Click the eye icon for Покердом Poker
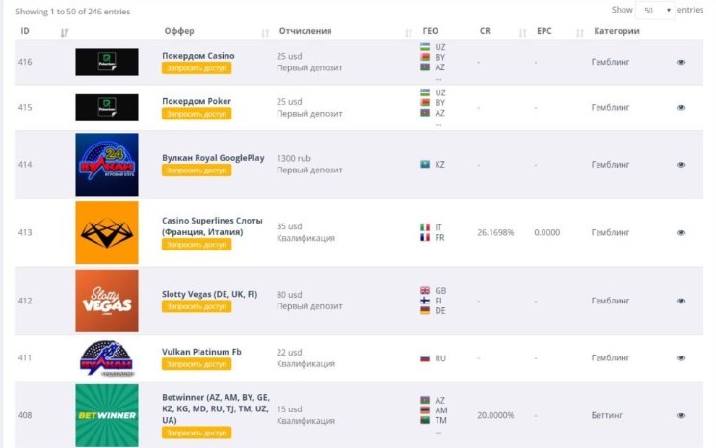 click(x=681, y=107)
